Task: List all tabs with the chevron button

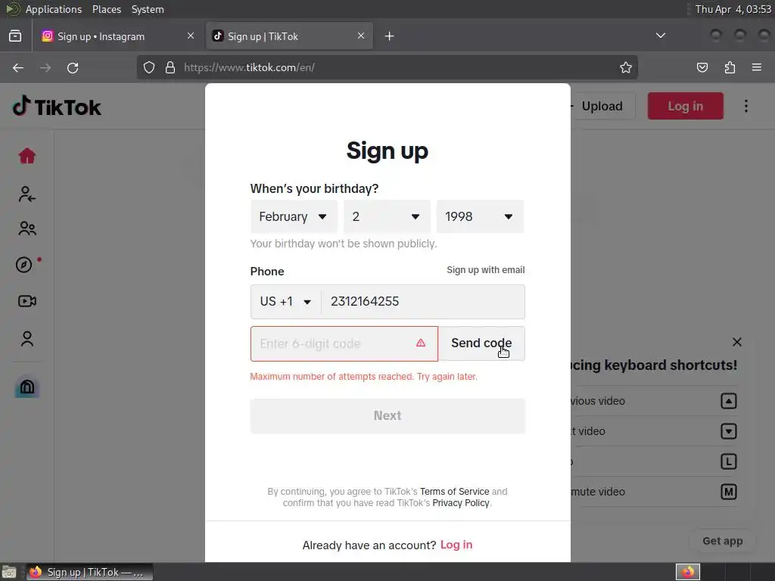Action: 660,36
